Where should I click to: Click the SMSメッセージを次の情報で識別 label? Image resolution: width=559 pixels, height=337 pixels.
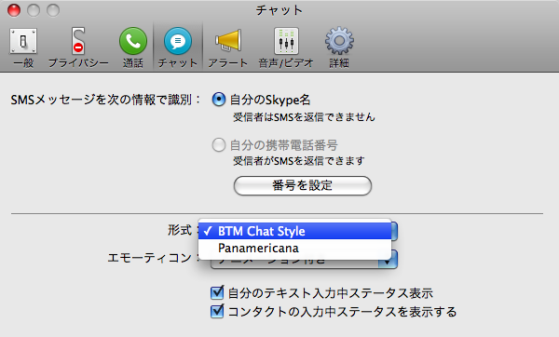click(106, 100)
